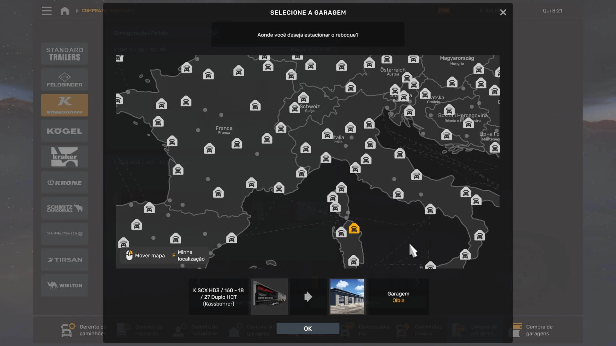Close the Selecione a Garagem dialog
The image size is (616, 346).
503,12
